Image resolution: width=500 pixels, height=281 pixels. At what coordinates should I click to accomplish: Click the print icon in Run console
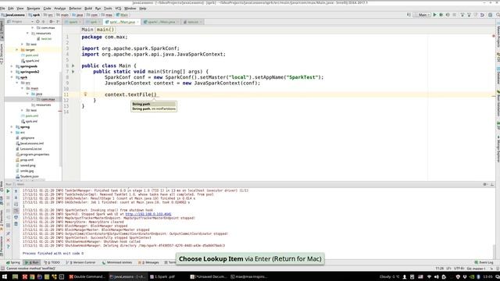pos(16,218)
